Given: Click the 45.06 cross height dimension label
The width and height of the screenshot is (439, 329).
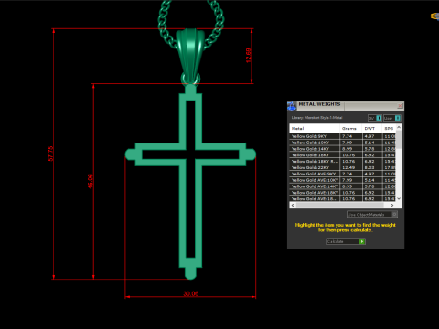Looking at the screenshot, I should coord(91,181).
